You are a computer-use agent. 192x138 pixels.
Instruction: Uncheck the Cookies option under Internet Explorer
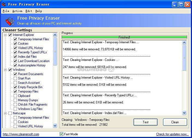coord(15,44)
